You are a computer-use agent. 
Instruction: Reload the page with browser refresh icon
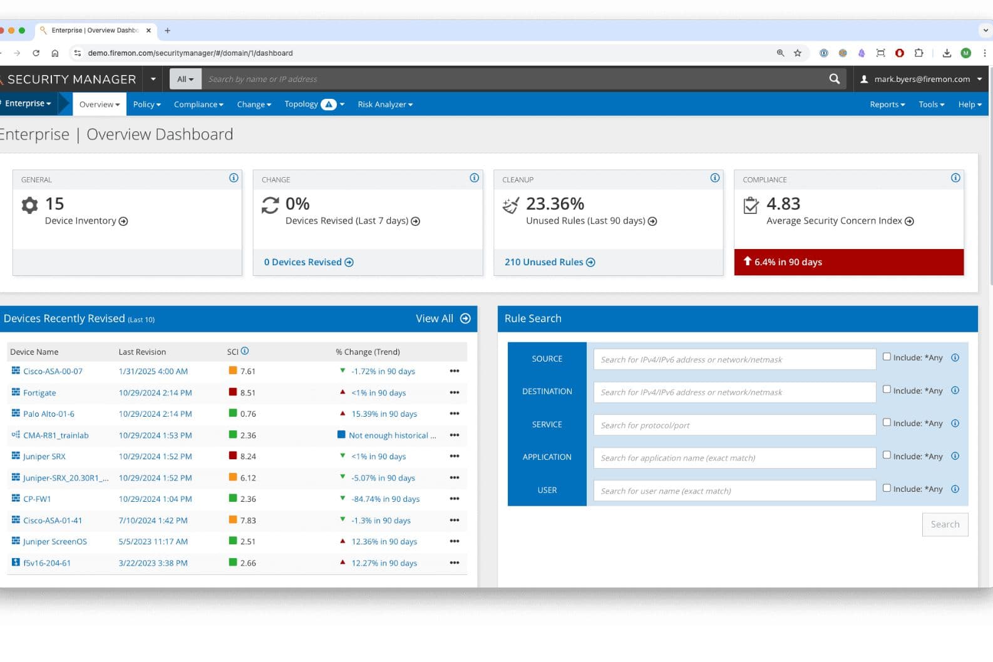coord(36,53)
